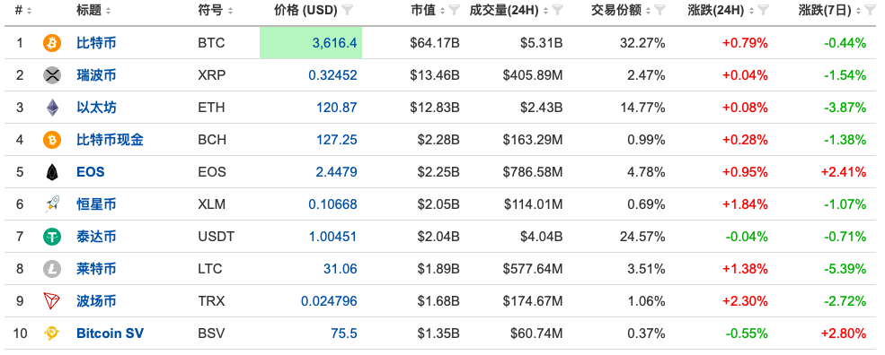Screen dimensions: 885x355
Task: Open the filter on 涨跌(7日) column
Action: [x=871, y=10]
